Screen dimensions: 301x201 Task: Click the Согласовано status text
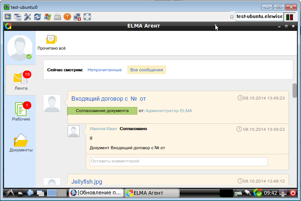[133, 129]
